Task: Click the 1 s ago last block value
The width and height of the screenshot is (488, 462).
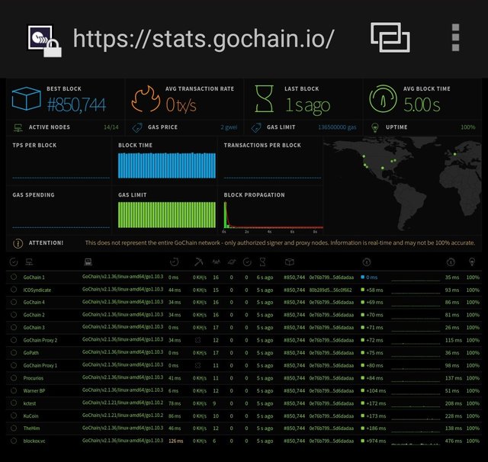Action: coord(308,105)
